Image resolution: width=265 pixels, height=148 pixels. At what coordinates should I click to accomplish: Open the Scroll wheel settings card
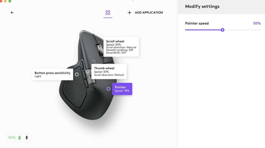pyautogui.click(x=121, y=47)
